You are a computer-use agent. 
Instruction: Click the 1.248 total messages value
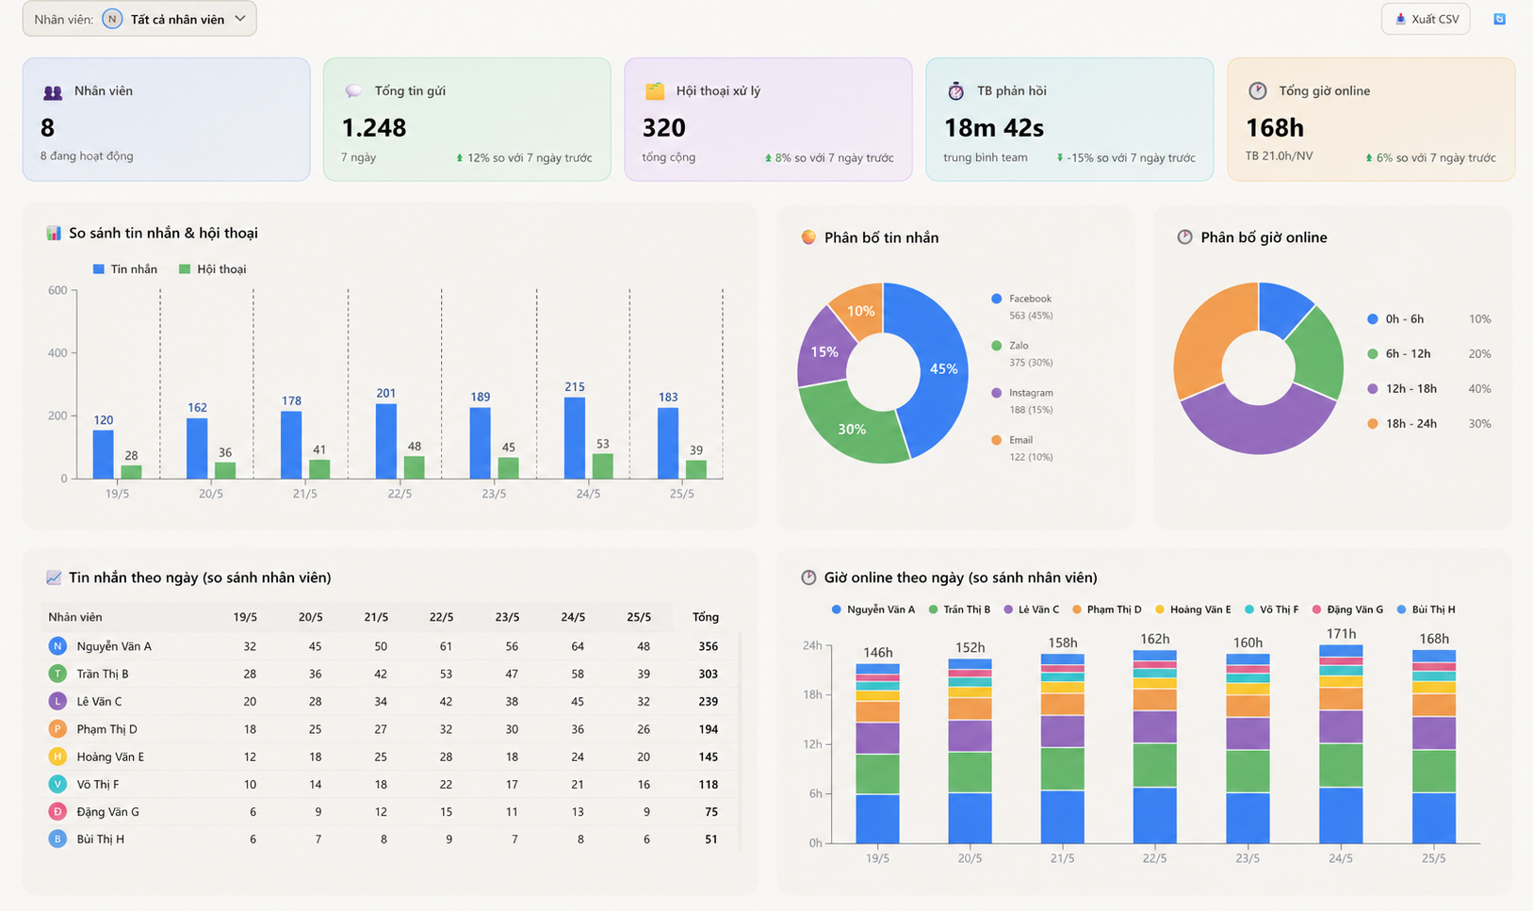click(374, 128)
